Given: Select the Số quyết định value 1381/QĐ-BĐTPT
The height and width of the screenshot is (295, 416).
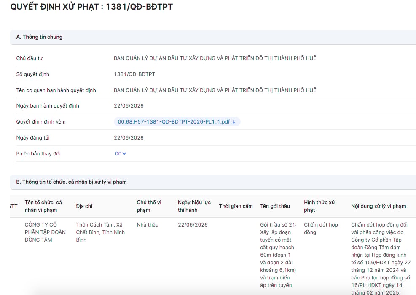Looking at the screenshot, I should click(134, 74).
